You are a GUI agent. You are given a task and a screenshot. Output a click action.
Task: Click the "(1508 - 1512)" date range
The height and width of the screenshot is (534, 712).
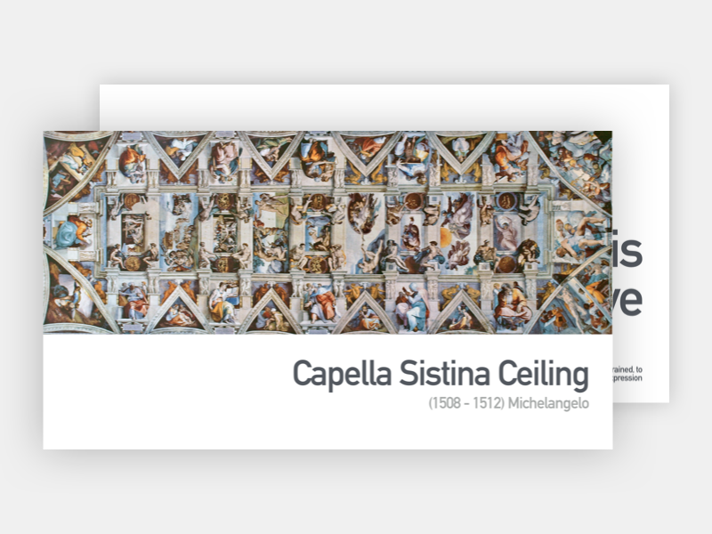point(466,403)
